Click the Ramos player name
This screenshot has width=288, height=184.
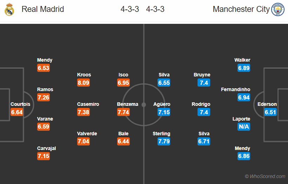point(45,89)
